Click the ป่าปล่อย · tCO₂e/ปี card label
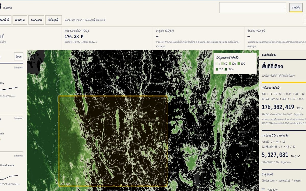Image resolution: width=306 pixels, height=191 pixels. [256, 31]
